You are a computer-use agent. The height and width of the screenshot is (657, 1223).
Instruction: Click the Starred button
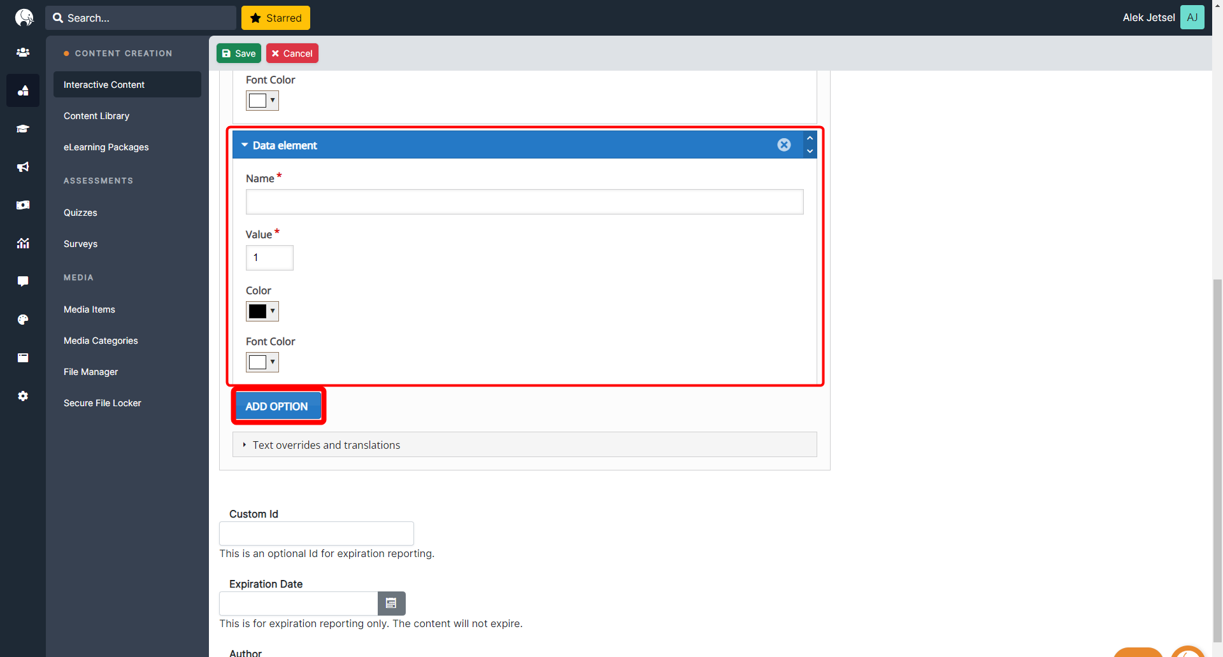coord(276,18)
